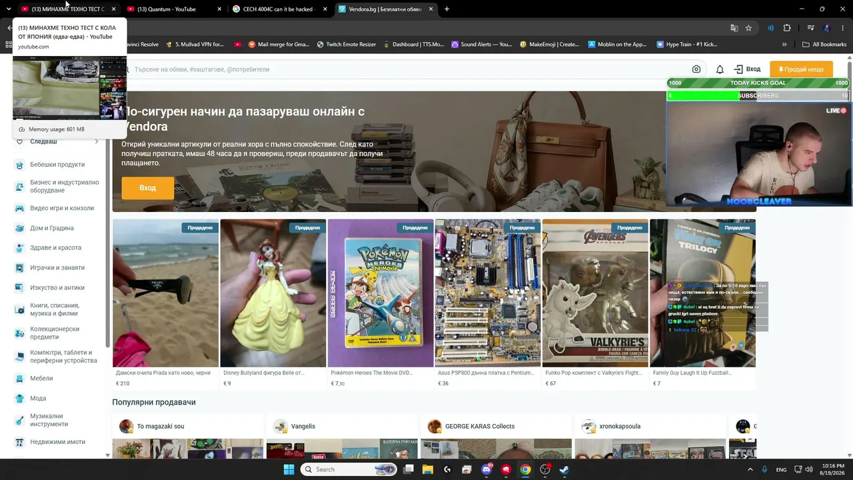The image size is (853, 480).
Task: Click the Недвижими имоти building icon
Action: [19, 442]
